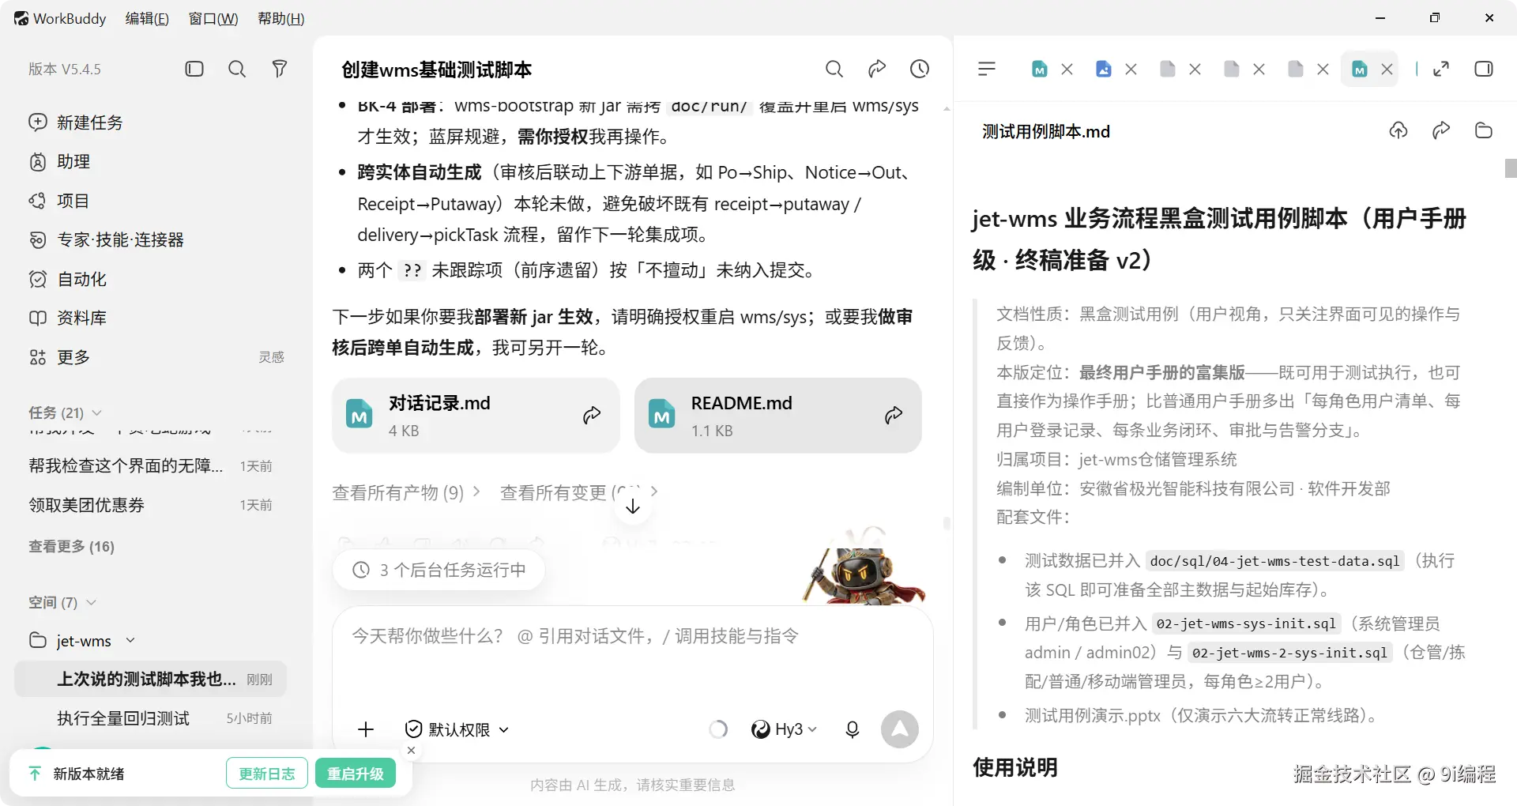Toggle the right side panel
The width and height of the screenshot is (1517, 806).
(1484, 69)
